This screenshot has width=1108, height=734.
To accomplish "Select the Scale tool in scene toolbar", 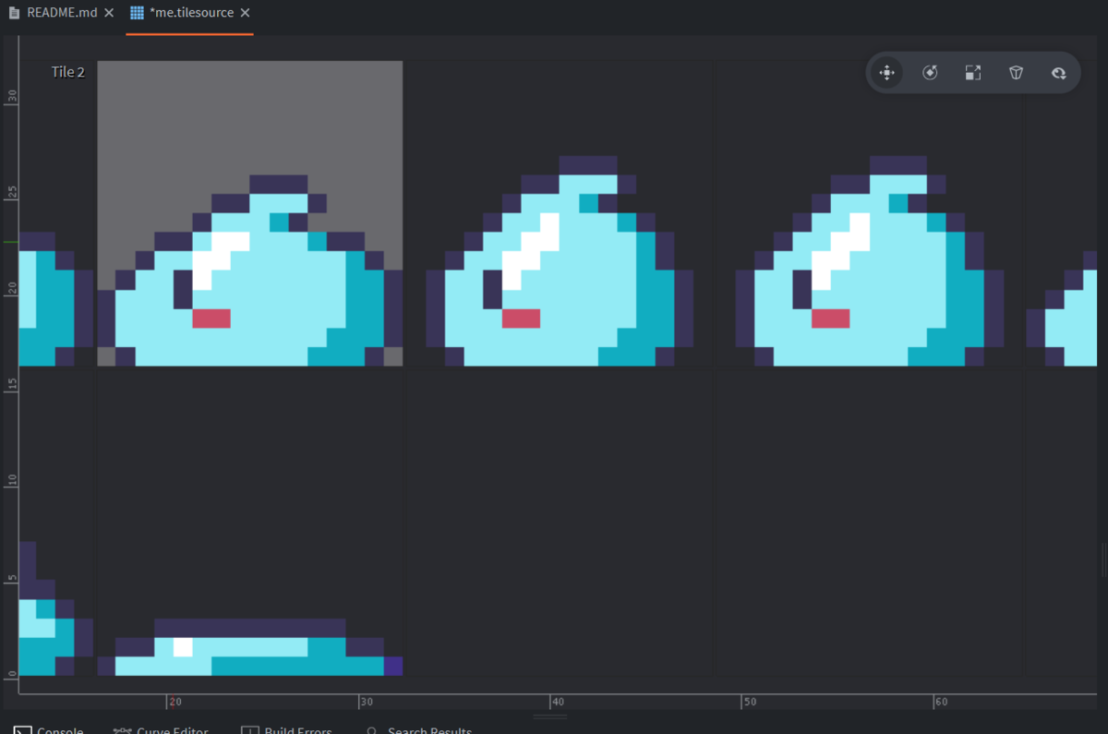I will [973, 73].
